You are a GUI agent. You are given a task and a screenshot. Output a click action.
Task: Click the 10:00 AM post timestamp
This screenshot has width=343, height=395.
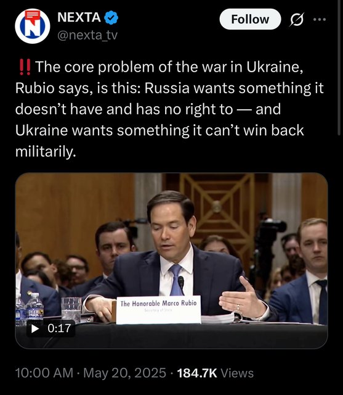44,373
